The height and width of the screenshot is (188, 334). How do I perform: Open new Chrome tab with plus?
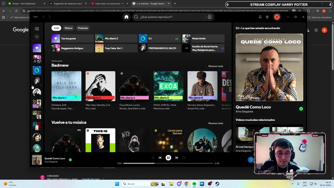[x=175, y=4]
